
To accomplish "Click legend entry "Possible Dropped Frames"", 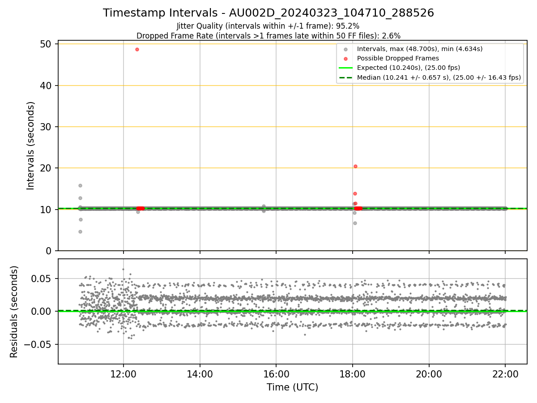I will pyautogui.click(x=398, y=58).
